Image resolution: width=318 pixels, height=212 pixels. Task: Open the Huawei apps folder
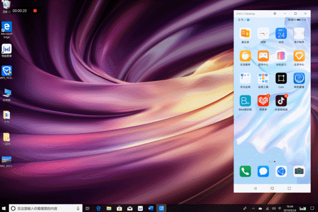(x=245, y=78)
